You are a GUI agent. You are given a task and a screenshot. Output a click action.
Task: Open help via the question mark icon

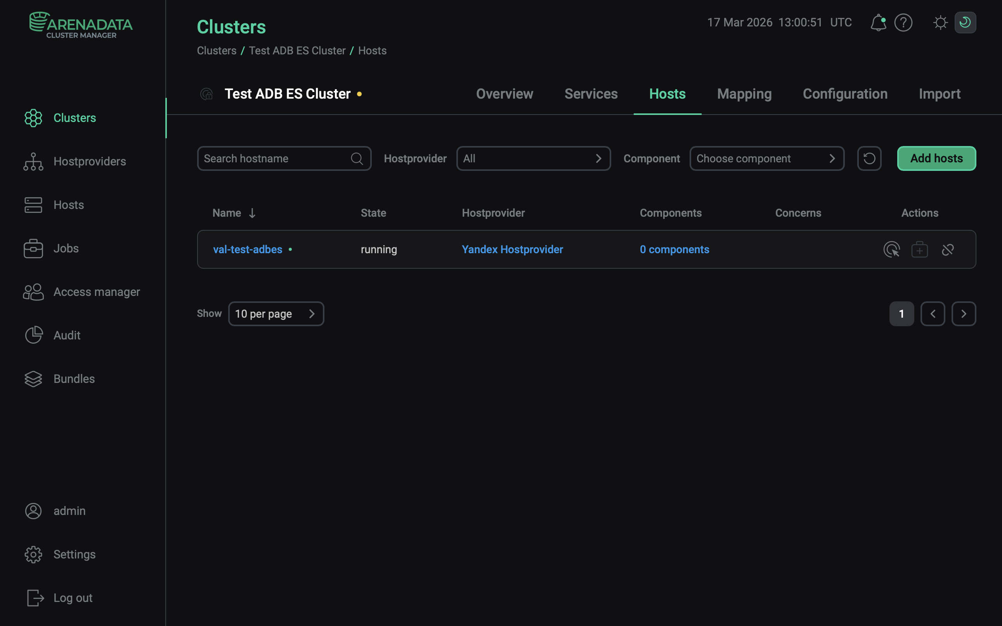[x=903, y=23]
